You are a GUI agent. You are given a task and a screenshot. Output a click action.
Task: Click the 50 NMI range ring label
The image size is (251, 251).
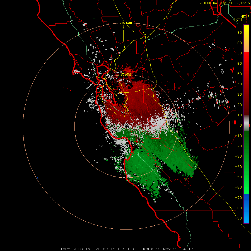pyautogui.click(x=126, y=74)
